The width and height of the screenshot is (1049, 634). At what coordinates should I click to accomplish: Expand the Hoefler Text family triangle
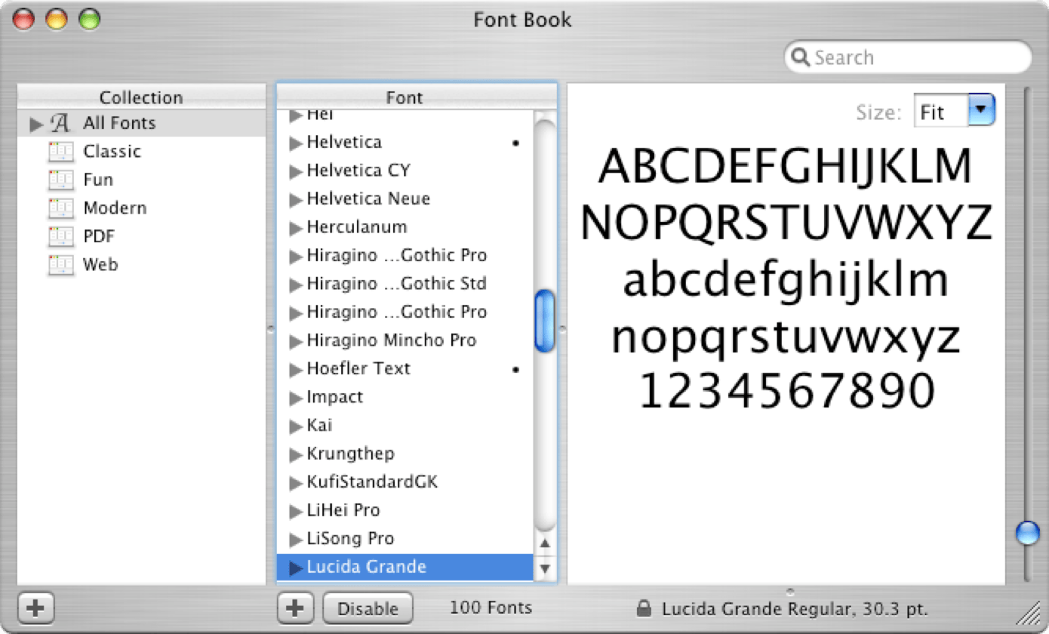tap(296, 369)
